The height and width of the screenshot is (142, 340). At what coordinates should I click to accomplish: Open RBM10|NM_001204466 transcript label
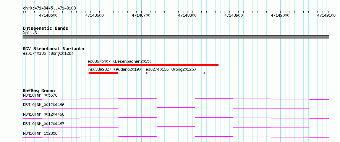[44, 105]
